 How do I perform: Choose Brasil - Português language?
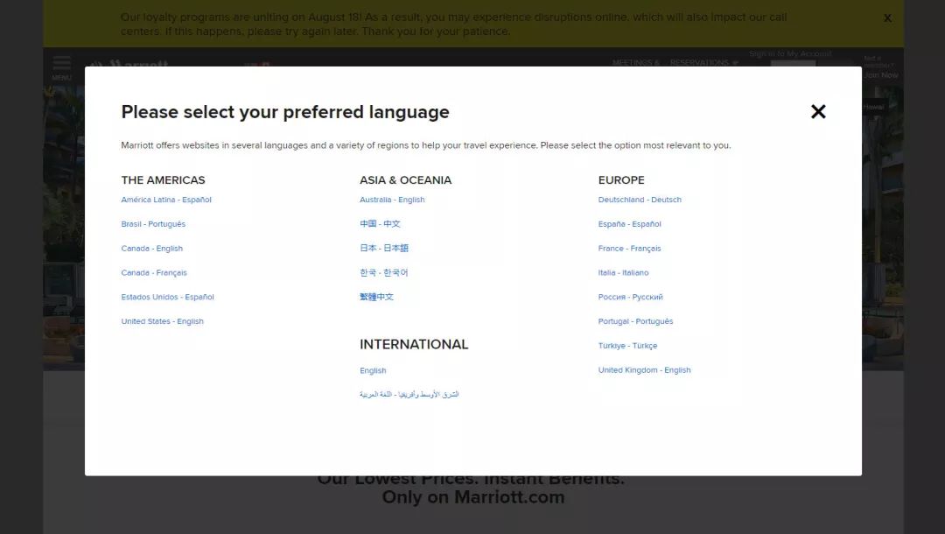click(x=153, y=224)
